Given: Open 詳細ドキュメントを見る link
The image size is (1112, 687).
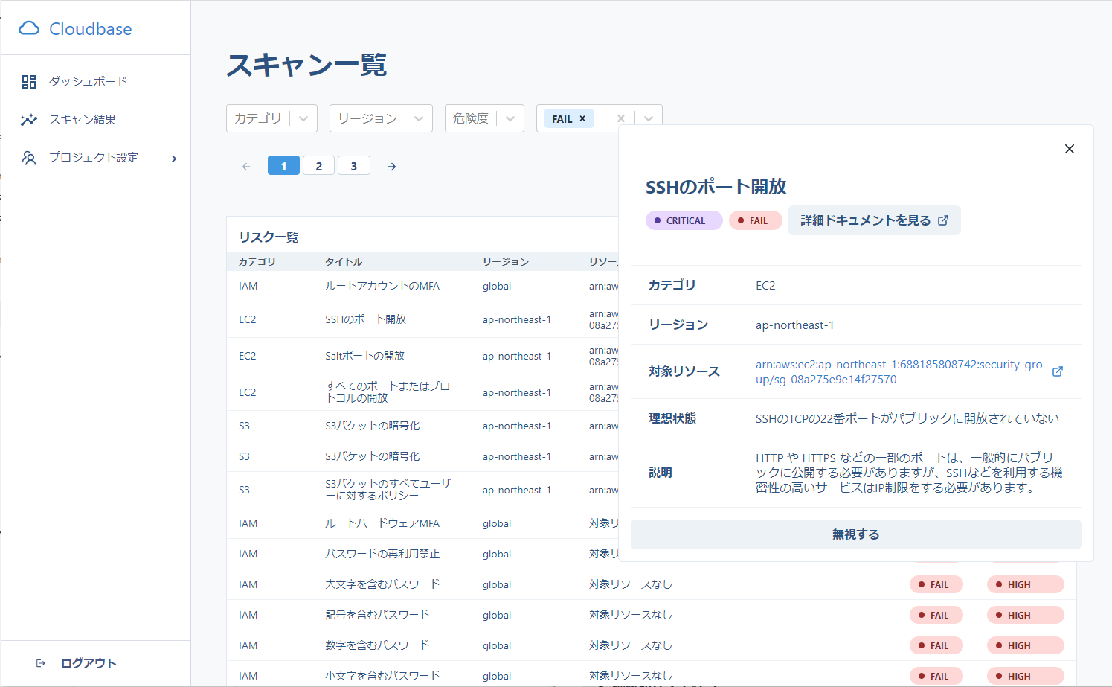Looking at the screenshot, I should (x=874, y=220).
